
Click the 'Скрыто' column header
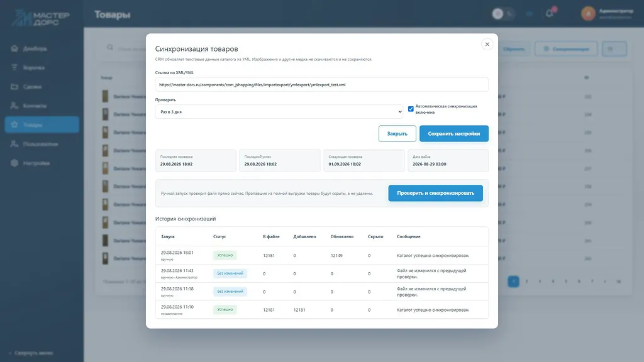pos(375,237)
